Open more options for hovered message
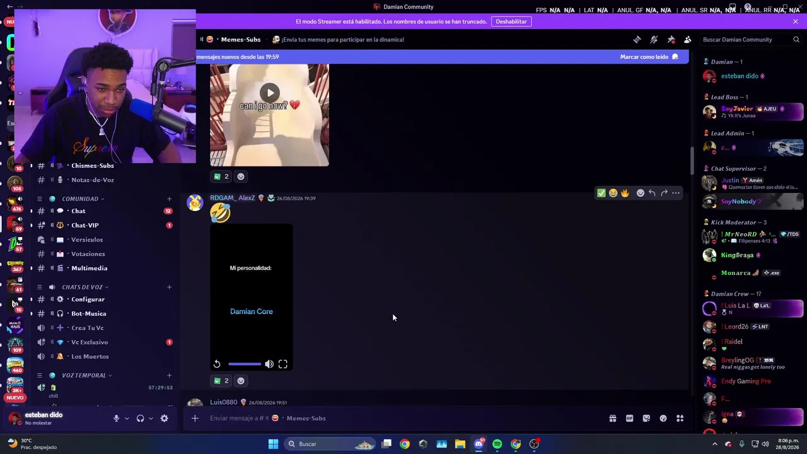Image resolution: width=807 pixels, height=454 pixels. (676, 193)
